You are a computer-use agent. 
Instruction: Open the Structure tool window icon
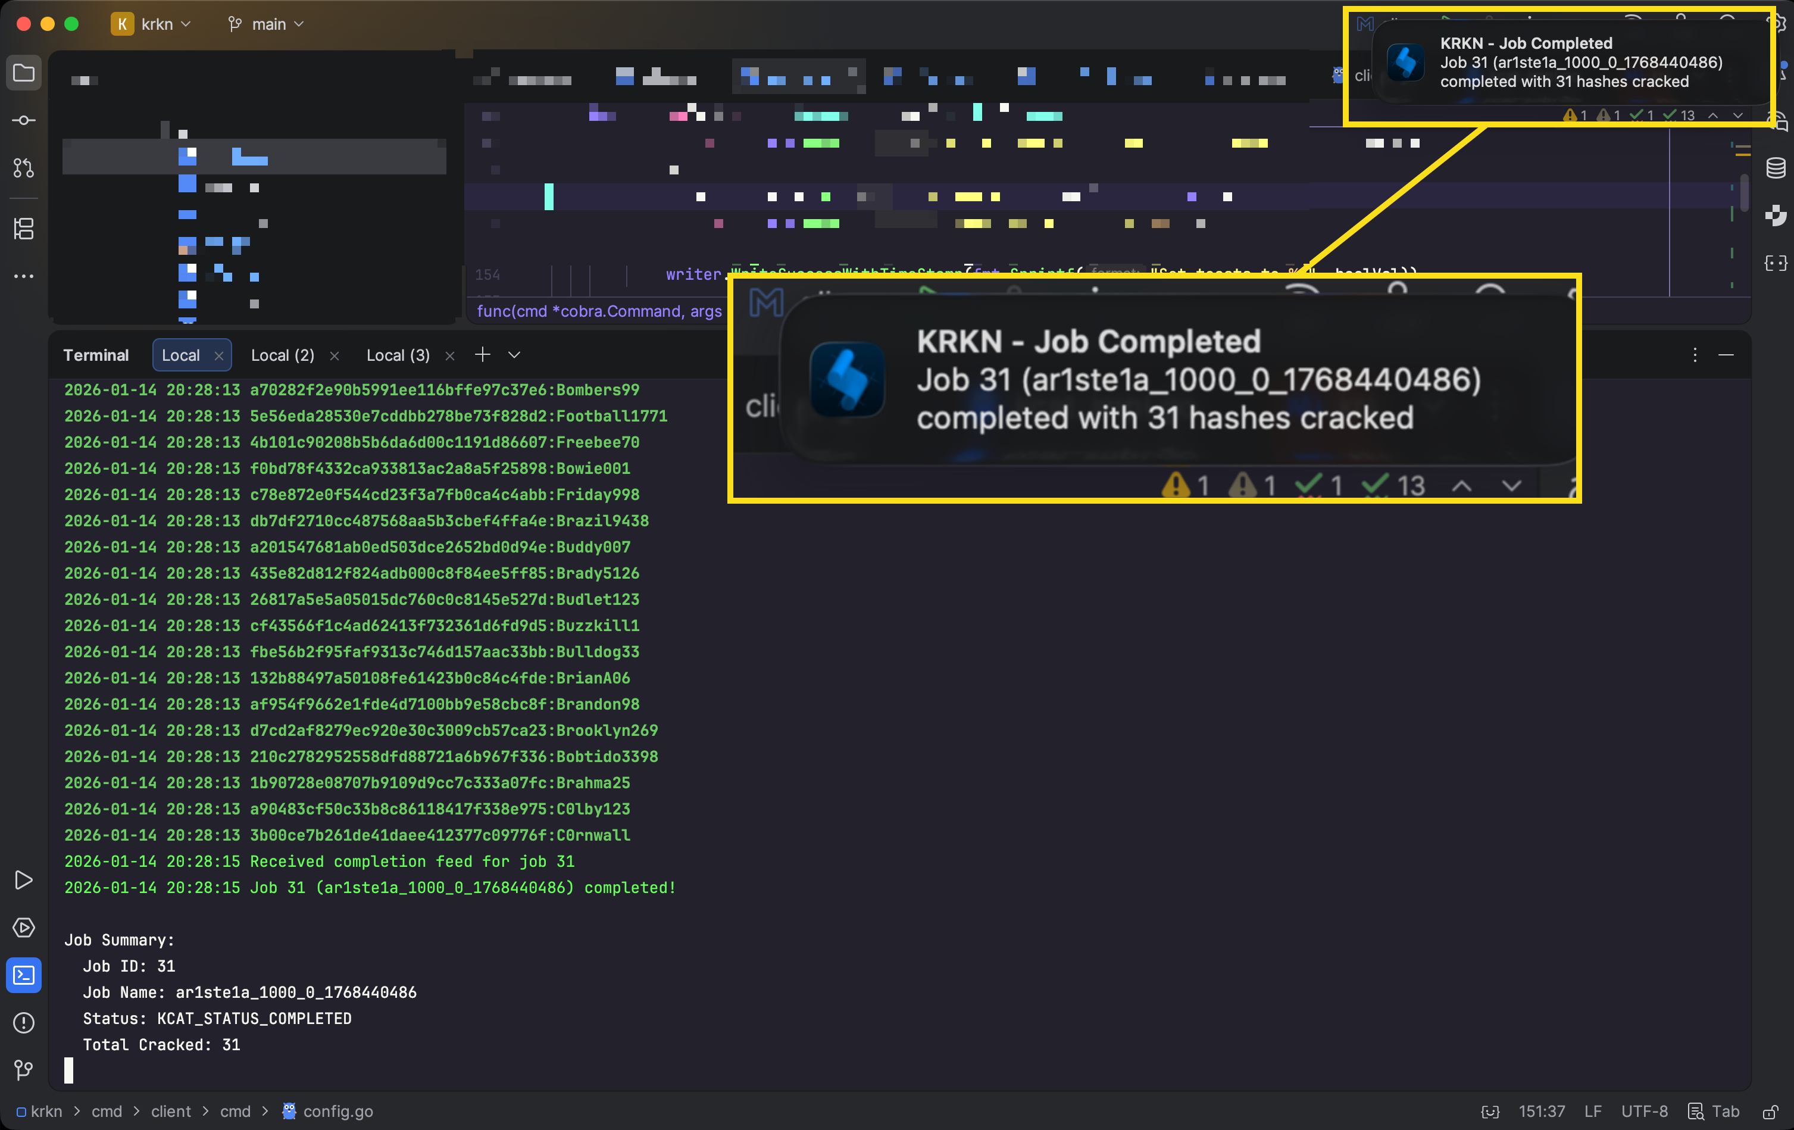pos(24,228)
